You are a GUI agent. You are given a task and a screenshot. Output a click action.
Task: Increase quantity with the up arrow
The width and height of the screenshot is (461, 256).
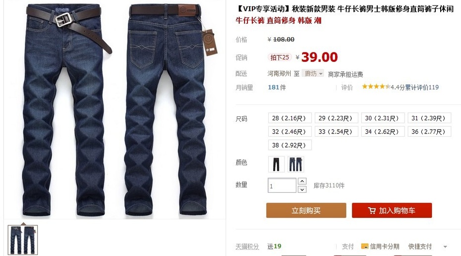[x=302, y=181]
